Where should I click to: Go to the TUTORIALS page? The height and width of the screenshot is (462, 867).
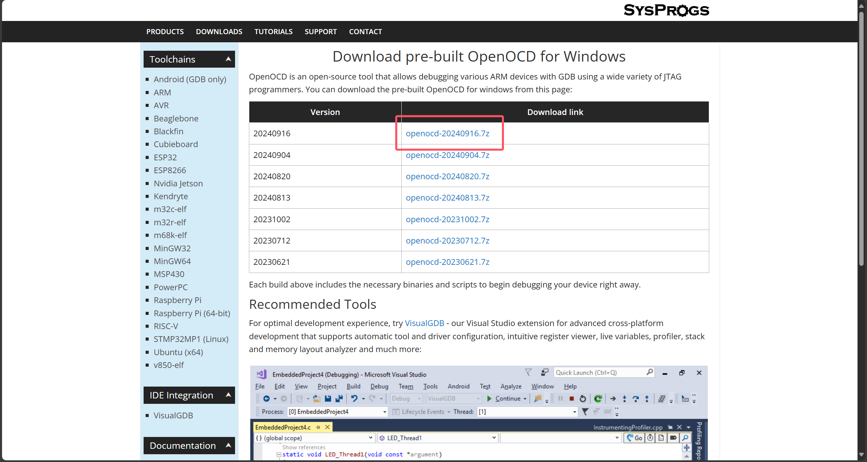pos(273,31)
